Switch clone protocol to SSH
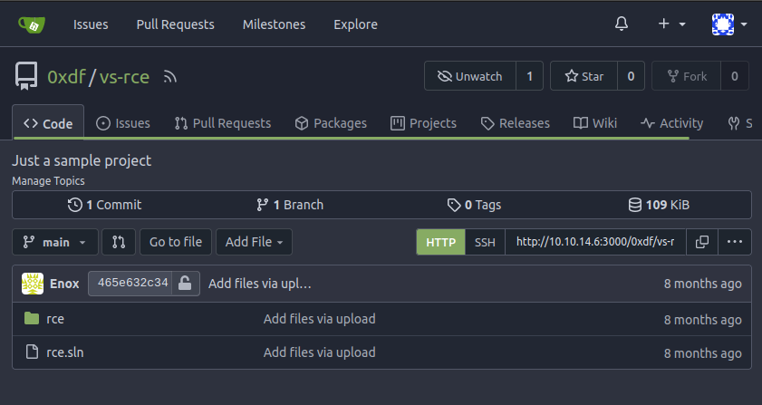Viewport: 762px width, 405px height. pos(485,242)
